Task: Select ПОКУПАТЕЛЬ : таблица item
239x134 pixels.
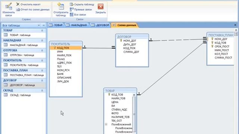Action: [x=24, y=65]
